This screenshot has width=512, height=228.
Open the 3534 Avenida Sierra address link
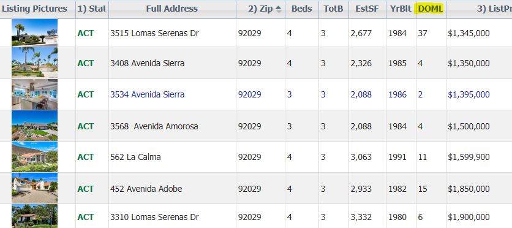tap(147, 94)
